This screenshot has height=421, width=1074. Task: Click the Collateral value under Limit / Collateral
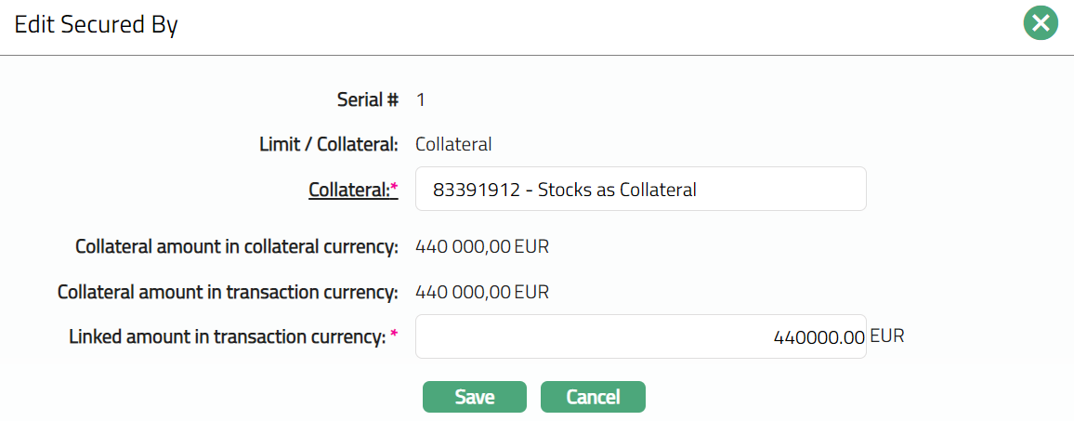coord(453,144)
